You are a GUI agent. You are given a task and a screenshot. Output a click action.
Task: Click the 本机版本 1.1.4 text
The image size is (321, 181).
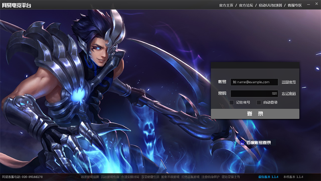click(x=293, y=177)
